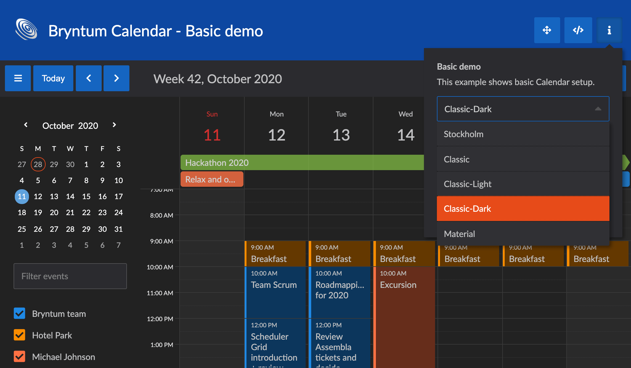The image size is (631, 368).
Task: Click Sun 11 day header
Action: (212, 127)
